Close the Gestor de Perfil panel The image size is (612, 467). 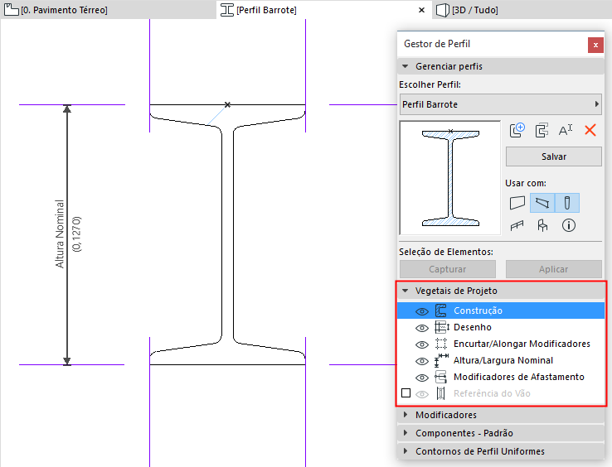coord(595,46)
